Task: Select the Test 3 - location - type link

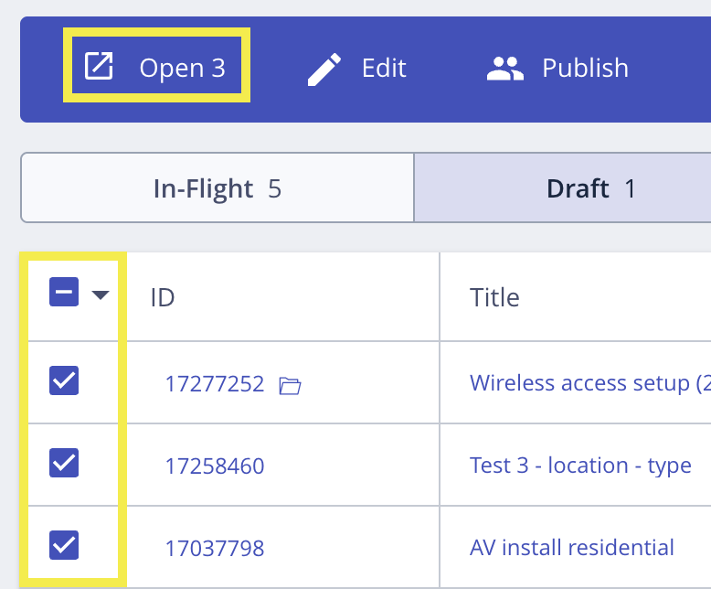Action: tap(580, 466)
